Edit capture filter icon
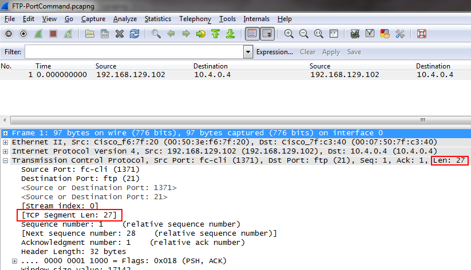 pyautogui.click(x=355, y=34)
